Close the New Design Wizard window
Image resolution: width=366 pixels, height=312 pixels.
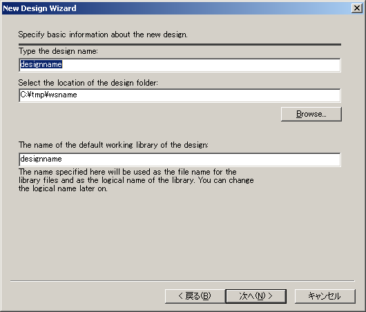coord(356,8)
